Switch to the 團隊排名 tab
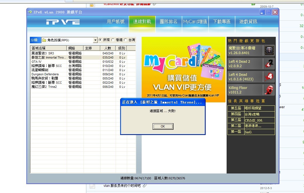 point(168,22)
